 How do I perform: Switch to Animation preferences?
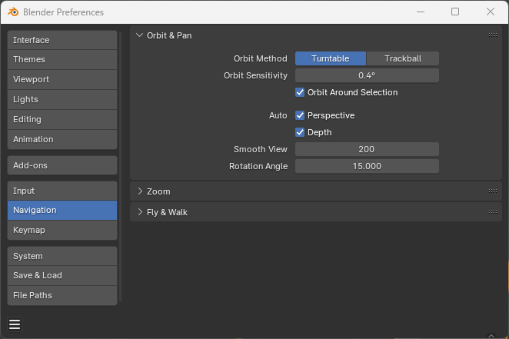pos(62,139)
